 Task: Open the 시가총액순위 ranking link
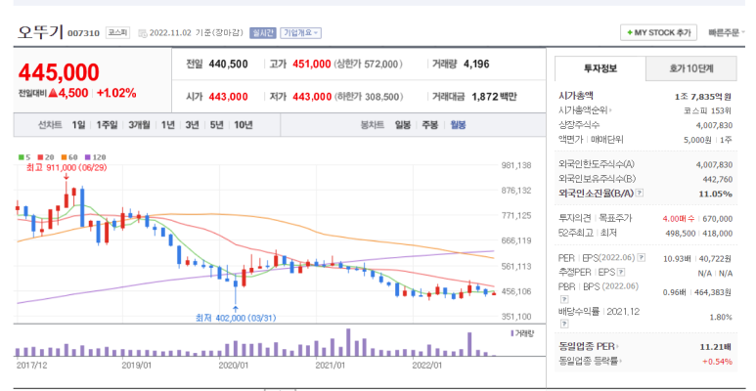585,110
